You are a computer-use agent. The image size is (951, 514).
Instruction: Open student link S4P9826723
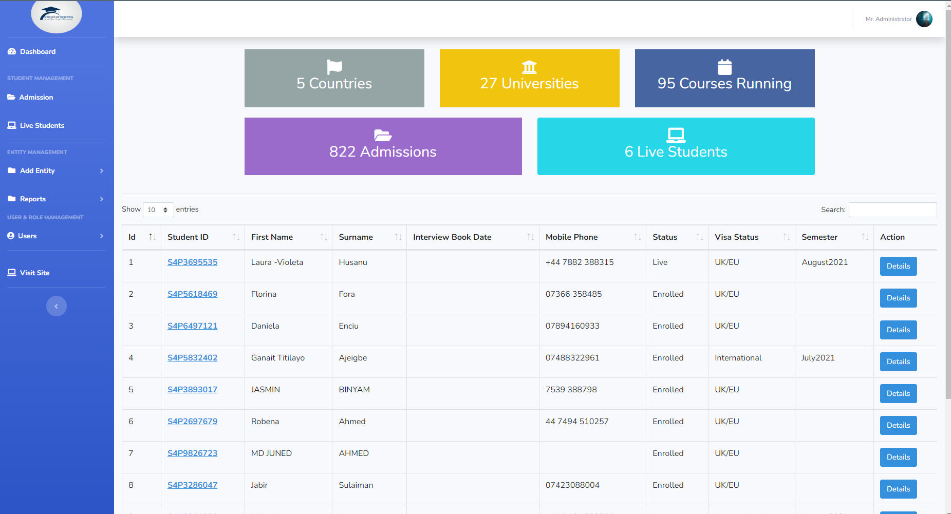tap(192, 453)
